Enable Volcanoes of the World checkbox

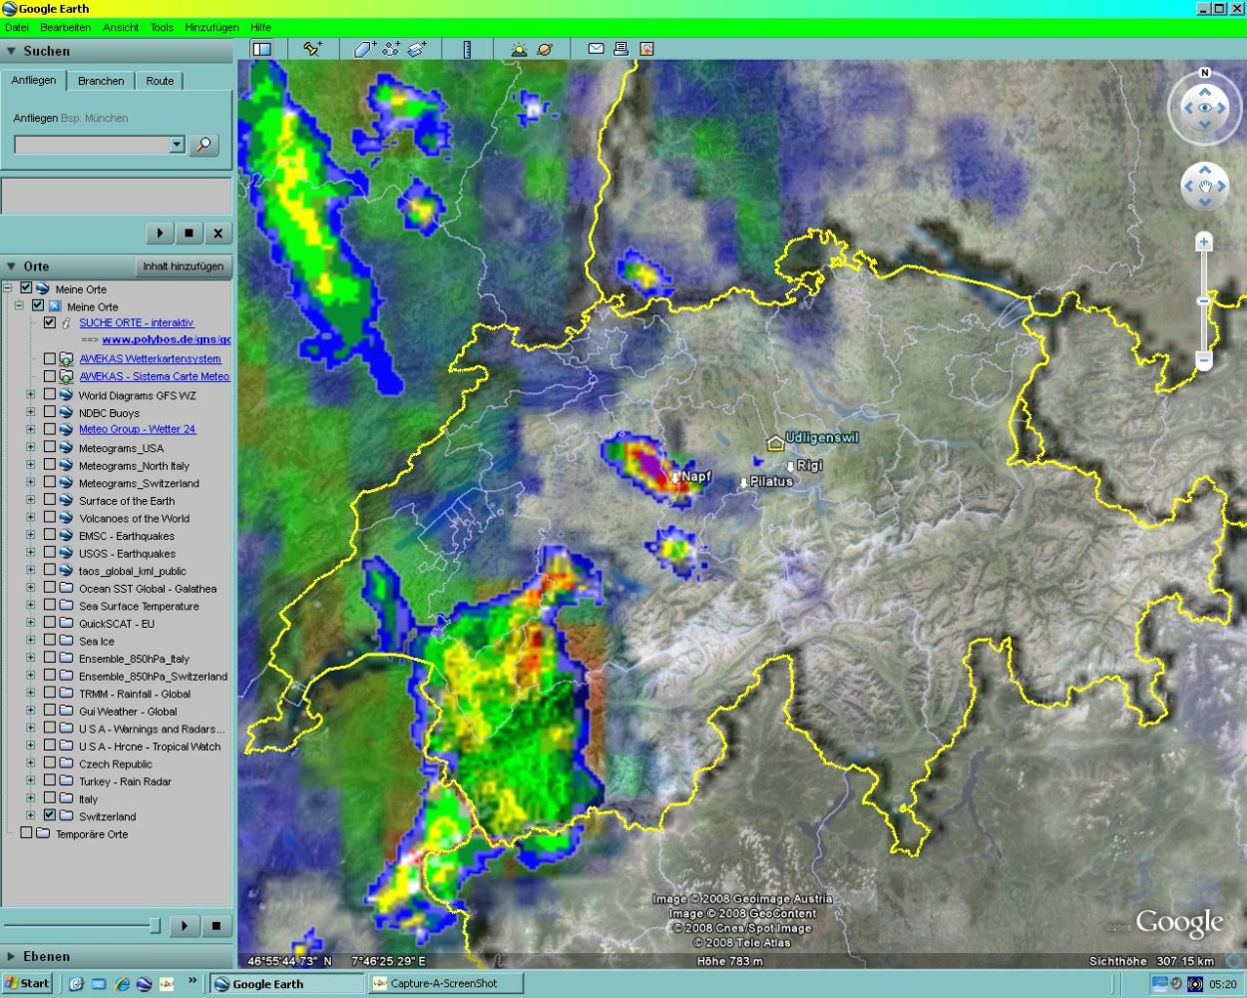[50, 518]
